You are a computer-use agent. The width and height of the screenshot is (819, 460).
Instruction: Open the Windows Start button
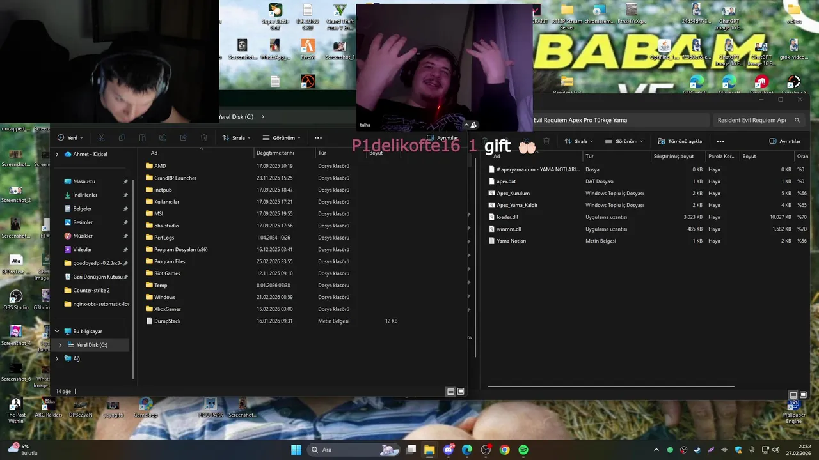[x=296, y=450]
